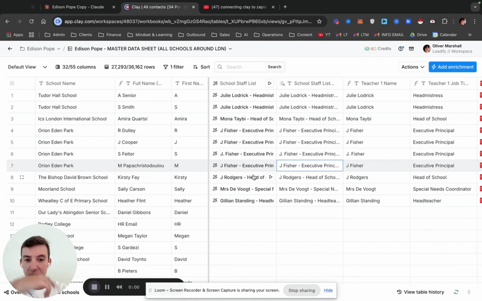
Task: Open the 1 filter toggle
Action: click(x=173, y=67)
